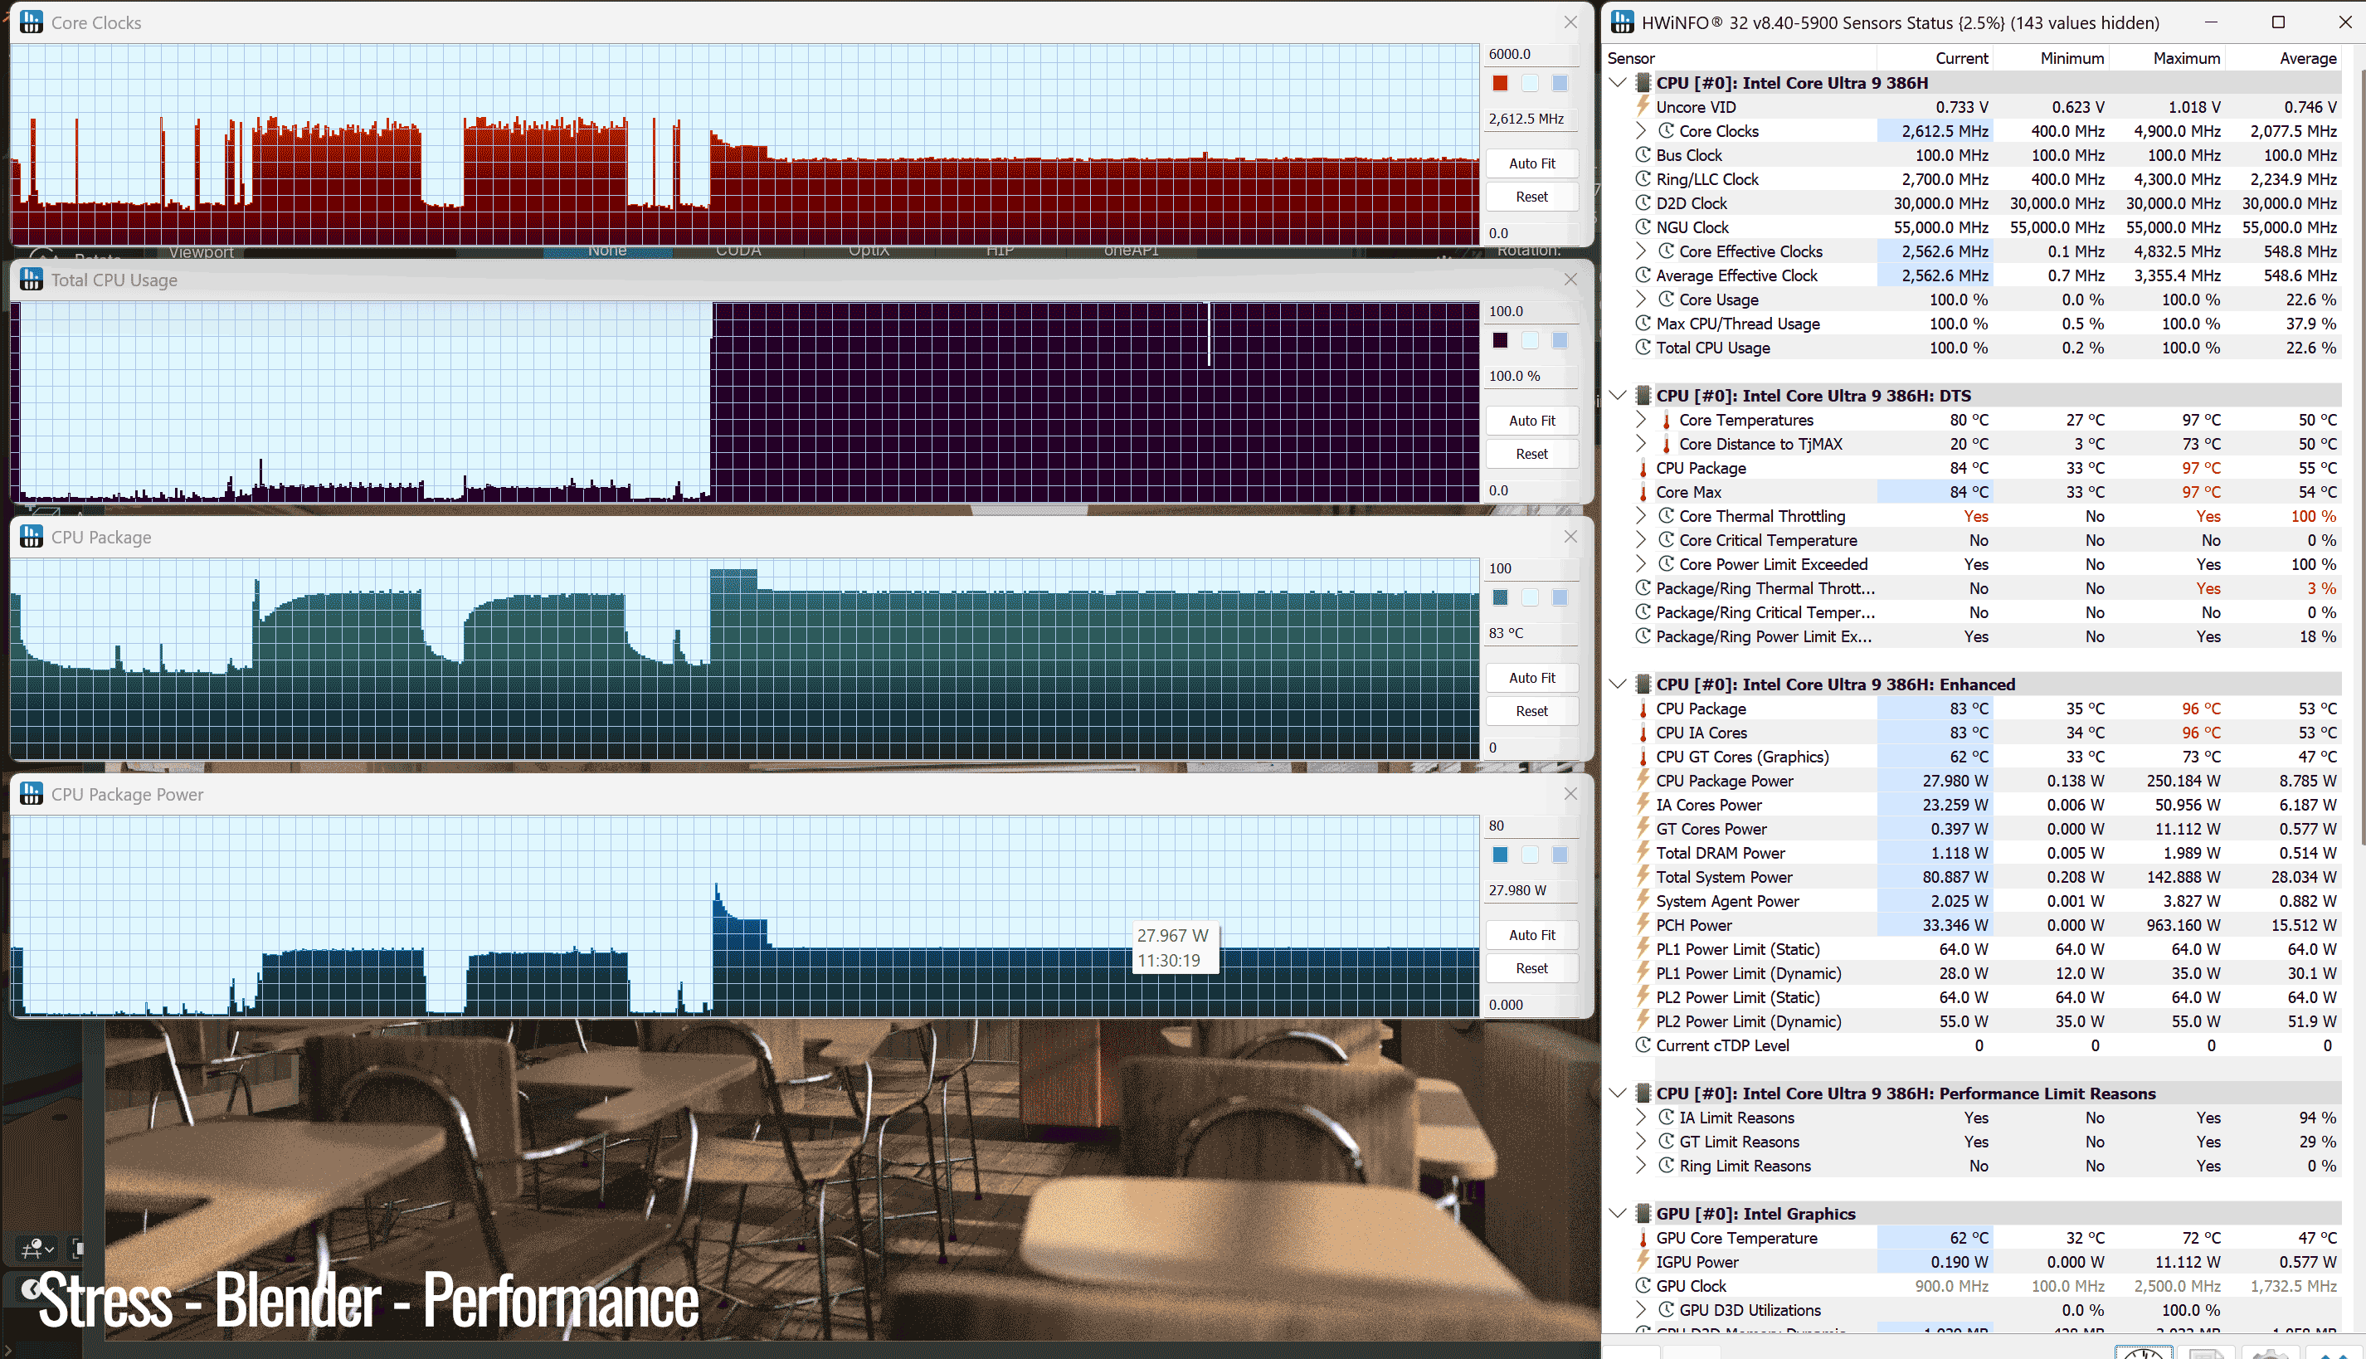Click the bolt icon beside PCH Power
Viewport: 2366px width, 1359px height.
tap(1643, 925)
